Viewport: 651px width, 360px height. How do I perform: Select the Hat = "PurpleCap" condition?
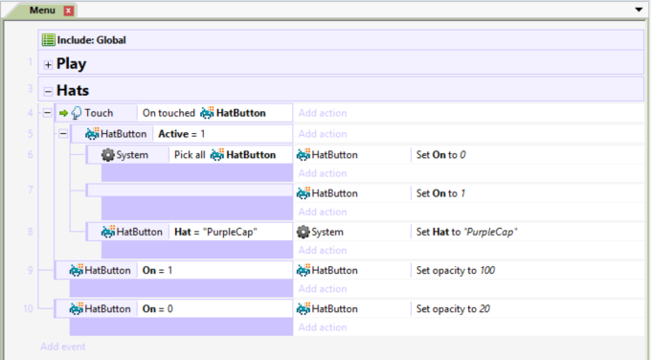coord(215,232)
